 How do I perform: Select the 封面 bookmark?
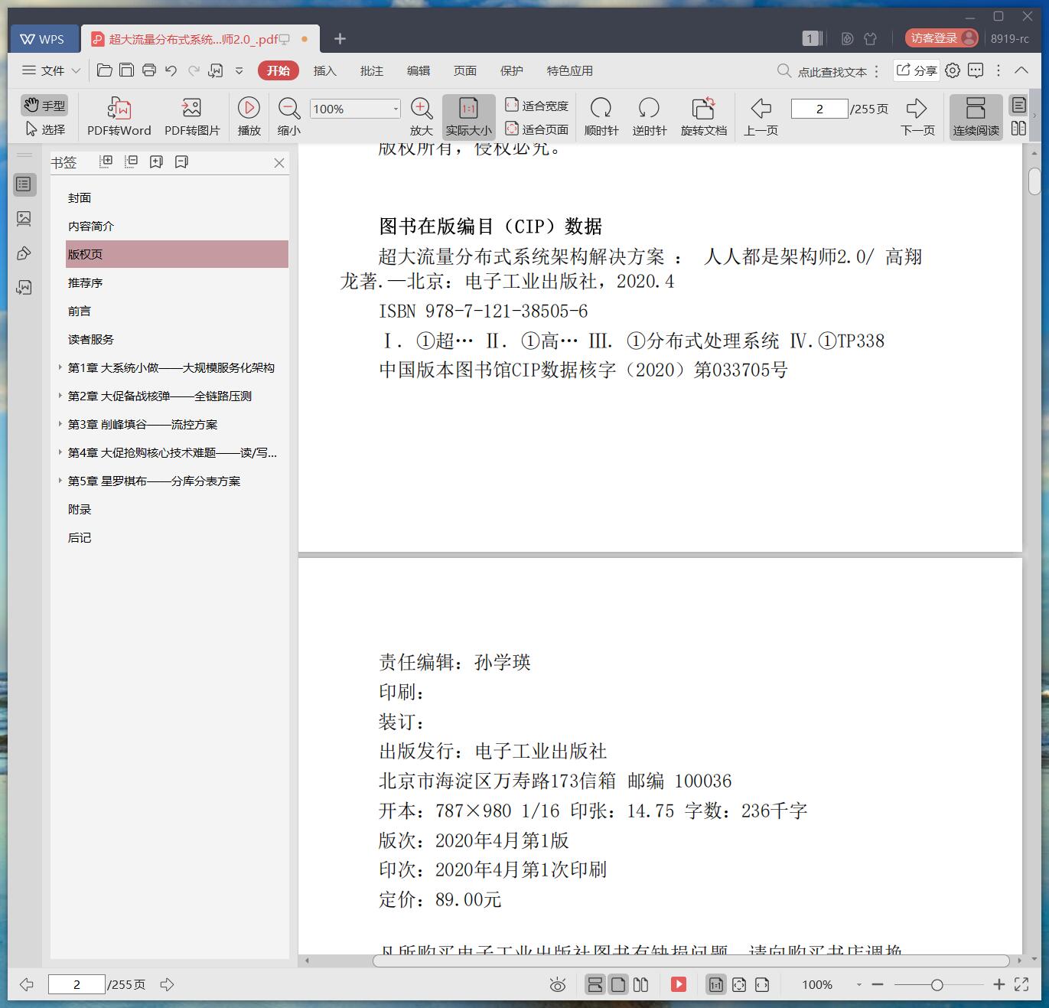80,197
